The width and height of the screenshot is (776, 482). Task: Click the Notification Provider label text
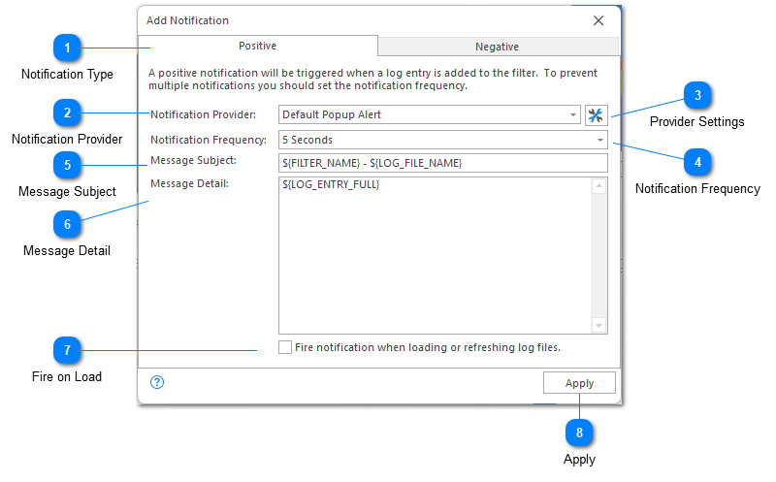click(x=203, y=114)
